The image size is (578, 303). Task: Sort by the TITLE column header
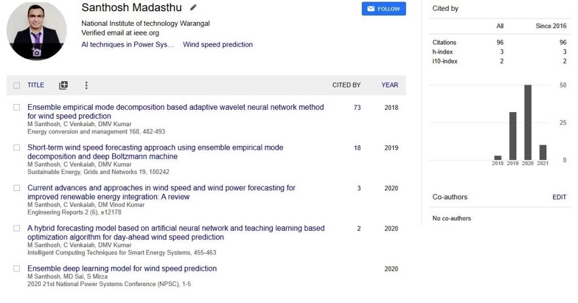coord(36,85)
